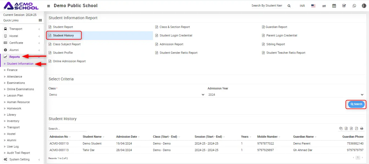
Task: Open the calendar icon in header
Action: coord(334,6)
